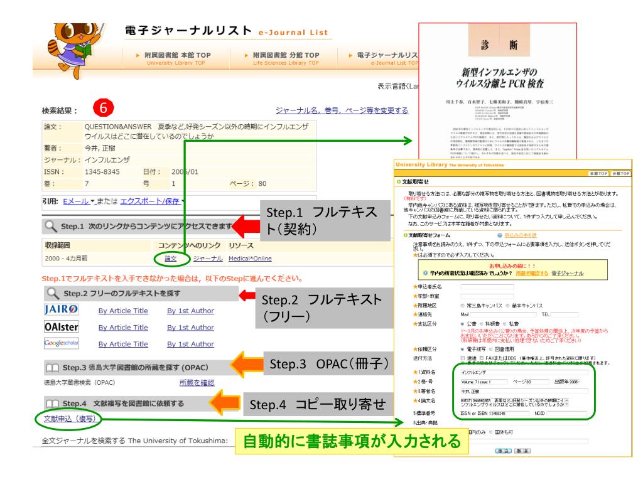
Task: Open the Eメール citation dropdown
Action: pos(78,201)
